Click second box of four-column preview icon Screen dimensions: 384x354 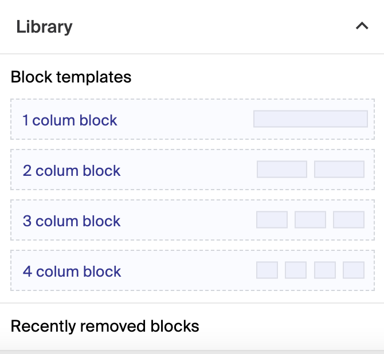click(x=296, y=270)
